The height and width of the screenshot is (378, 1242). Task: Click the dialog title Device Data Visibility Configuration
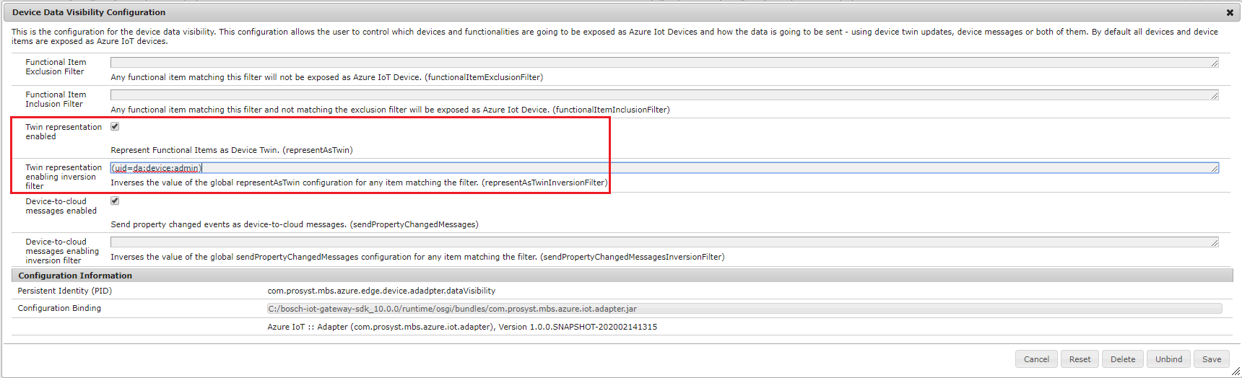[89, 12]
